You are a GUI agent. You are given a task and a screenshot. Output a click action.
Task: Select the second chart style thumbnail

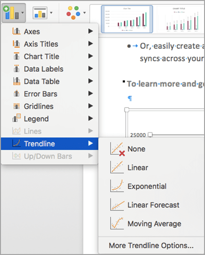tap(179, 19)
